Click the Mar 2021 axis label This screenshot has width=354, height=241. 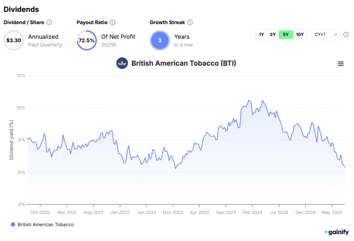click(67, 212)
